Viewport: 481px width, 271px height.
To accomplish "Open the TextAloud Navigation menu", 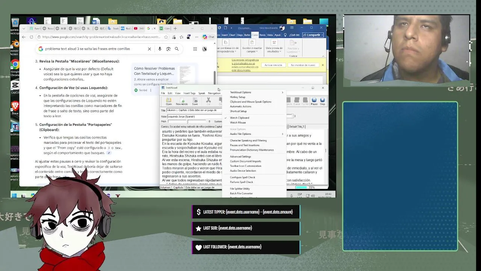I will pyautogui.click(x=214, y=93).
